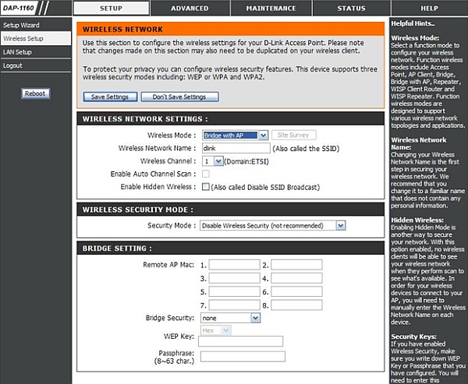
Task: Open LAN Setup from the sidebar
Action: tap(17, 51)
